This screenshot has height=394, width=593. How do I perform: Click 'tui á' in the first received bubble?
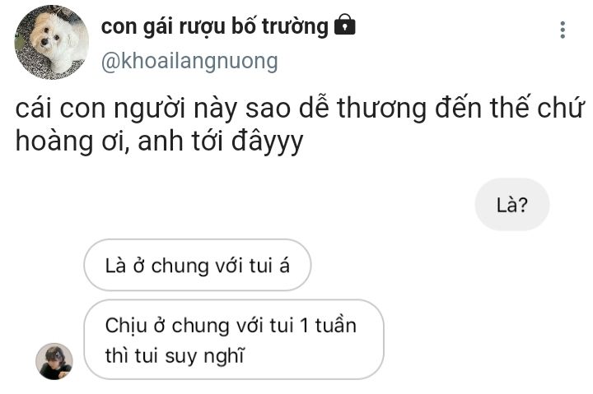(269, 265)
